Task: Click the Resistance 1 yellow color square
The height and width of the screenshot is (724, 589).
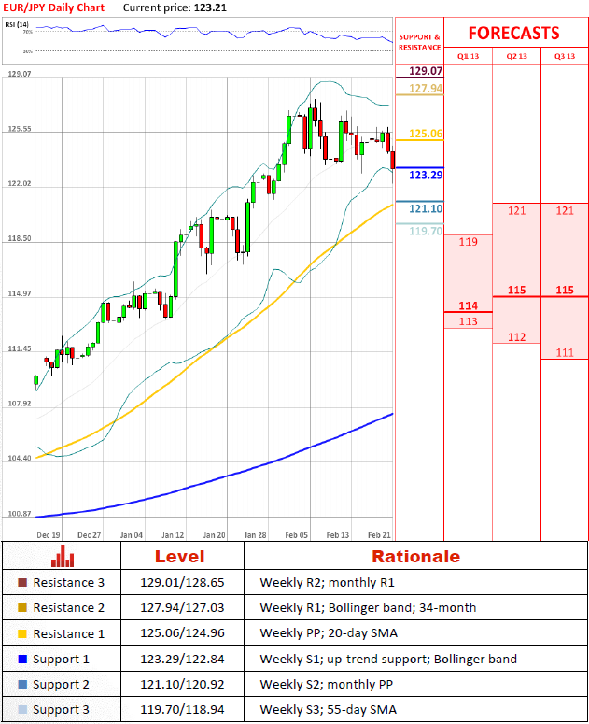Action: coord(22,633)
